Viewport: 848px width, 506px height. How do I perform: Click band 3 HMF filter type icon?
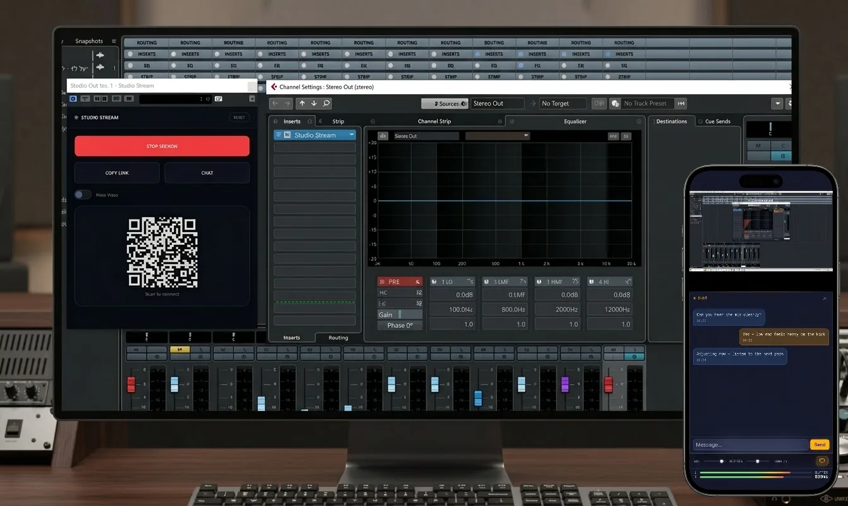(575, 281)
